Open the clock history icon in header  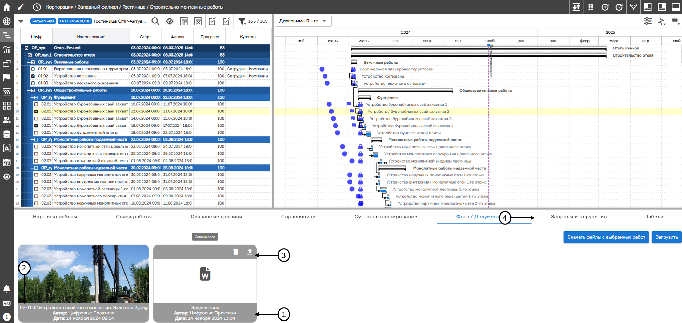(37, 7)
